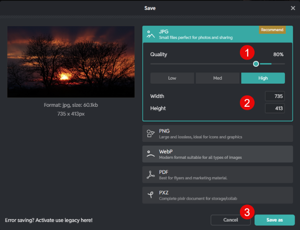Choose the Med quality preset
The image size is (300, 230).
pyautogui.click(x=218, y=78)
